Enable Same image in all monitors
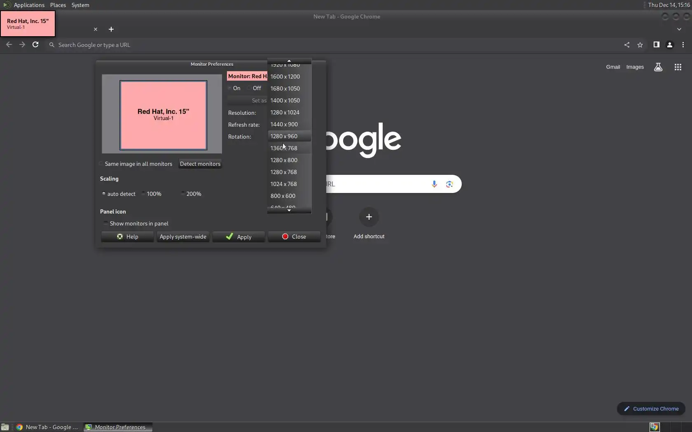 136,164
